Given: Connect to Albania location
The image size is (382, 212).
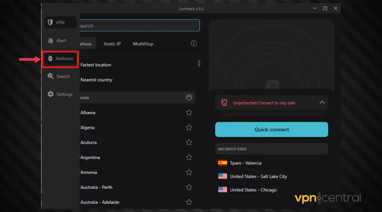Looking at the screenshot, I should coord(88,113).
